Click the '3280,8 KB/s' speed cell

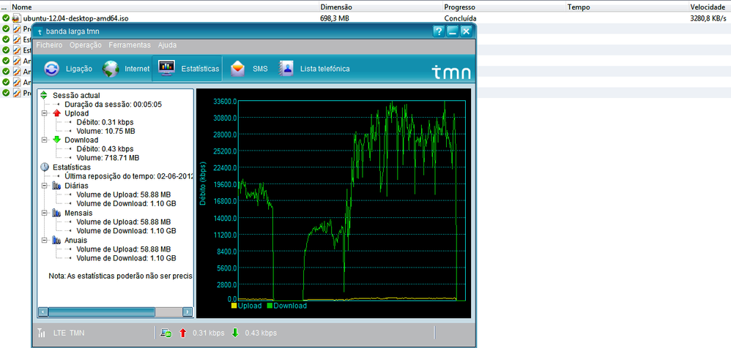(x=708, y=18)
